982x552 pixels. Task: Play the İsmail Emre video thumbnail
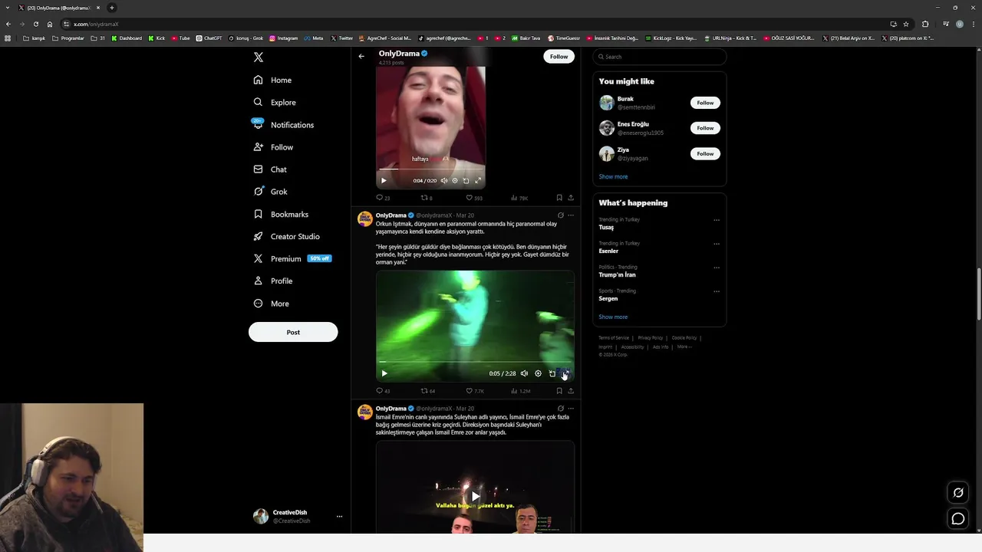click(475, 496)
